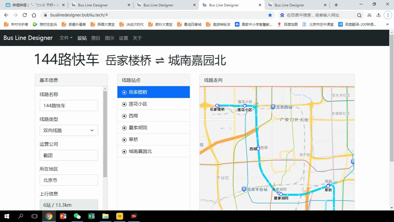This screenshot has width=394, height=222.
Task: Open Excel from taskbar
Action: [91, 216]
